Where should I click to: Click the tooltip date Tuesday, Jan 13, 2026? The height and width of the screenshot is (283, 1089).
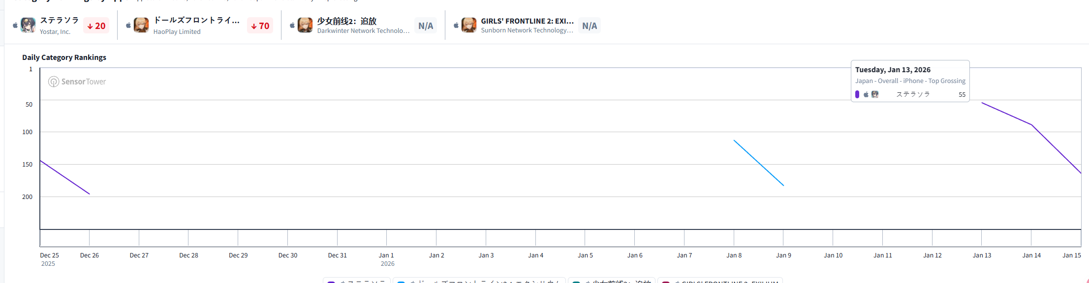[x=893, y=70]
